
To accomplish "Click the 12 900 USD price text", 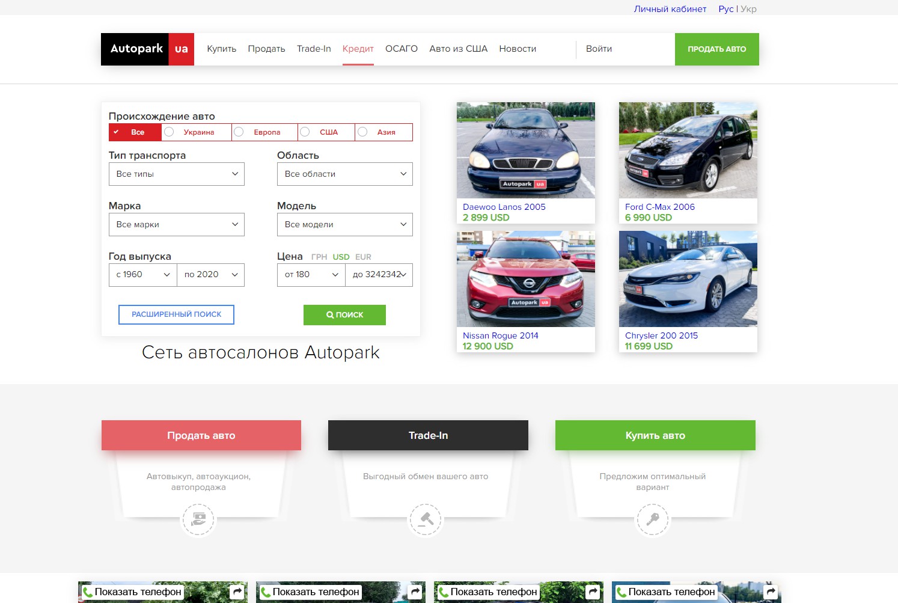I will tap(488, 346).
